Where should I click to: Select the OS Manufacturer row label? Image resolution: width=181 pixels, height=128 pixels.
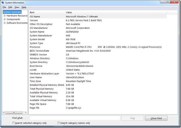tap(39, 28)
